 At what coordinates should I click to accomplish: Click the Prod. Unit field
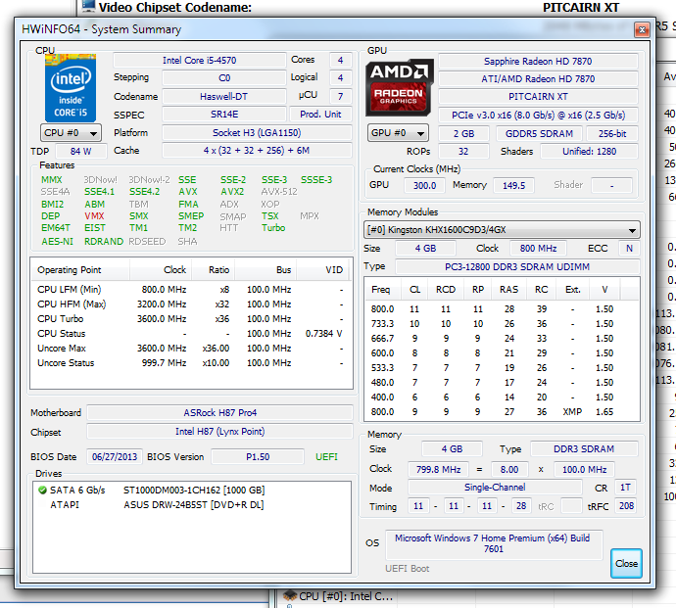click(x=320, y=115)
